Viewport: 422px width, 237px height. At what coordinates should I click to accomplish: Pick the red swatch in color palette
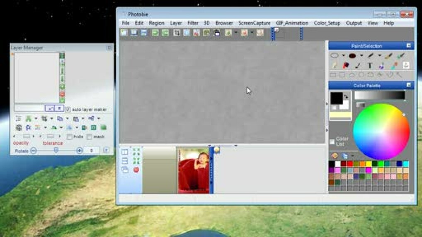[x=351, y=164]
